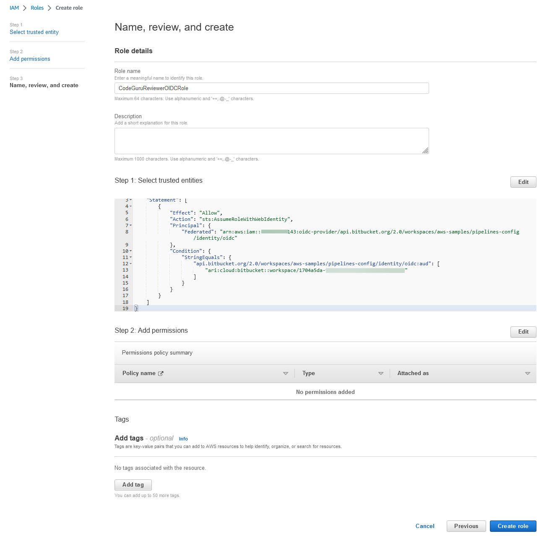Open Info link next to Add tags
The height and width of the screenshot is (536, 544).
[183, 439]
